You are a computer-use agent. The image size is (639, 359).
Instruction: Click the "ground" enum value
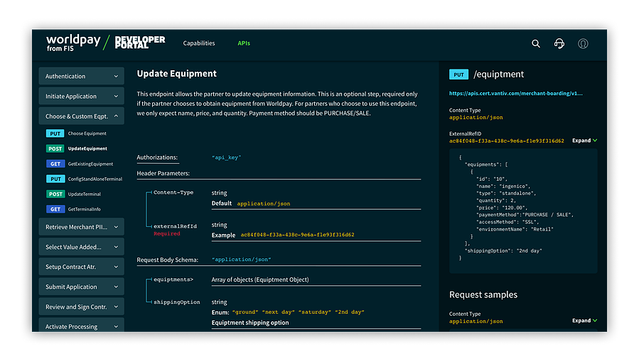pyautogui.click(x=245, y=312)
